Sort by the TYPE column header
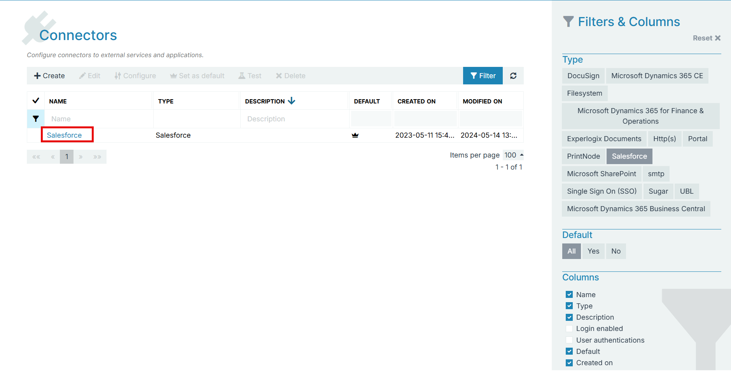 click(x=166, y=101)
